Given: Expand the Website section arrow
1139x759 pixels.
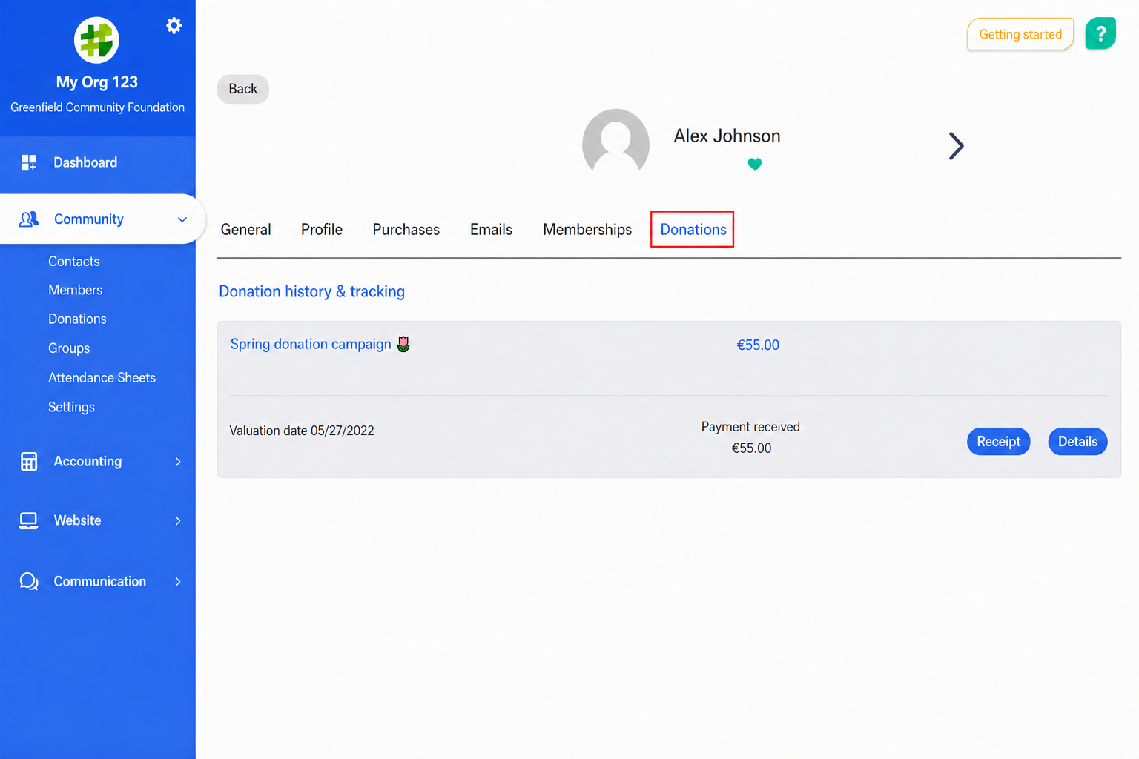Looking at the screenshot, I should click(178, 521).
